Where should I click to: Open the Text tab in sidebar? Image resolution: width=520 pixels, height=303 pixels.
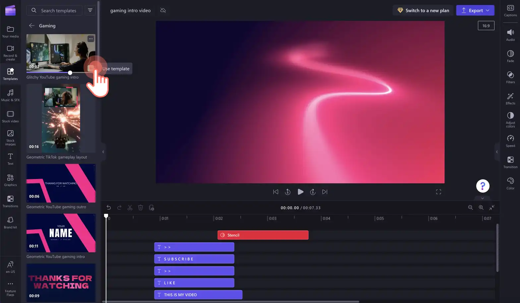click(10, 159)
